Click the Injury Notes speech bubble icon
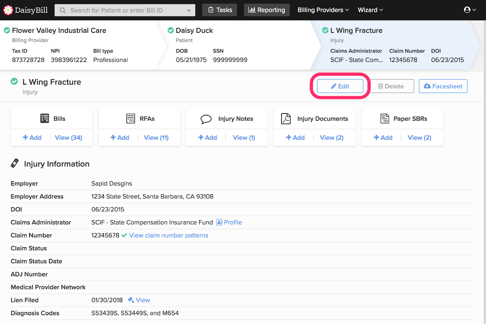This screenshot has width=486, height=324. click(x=206, y=119)
